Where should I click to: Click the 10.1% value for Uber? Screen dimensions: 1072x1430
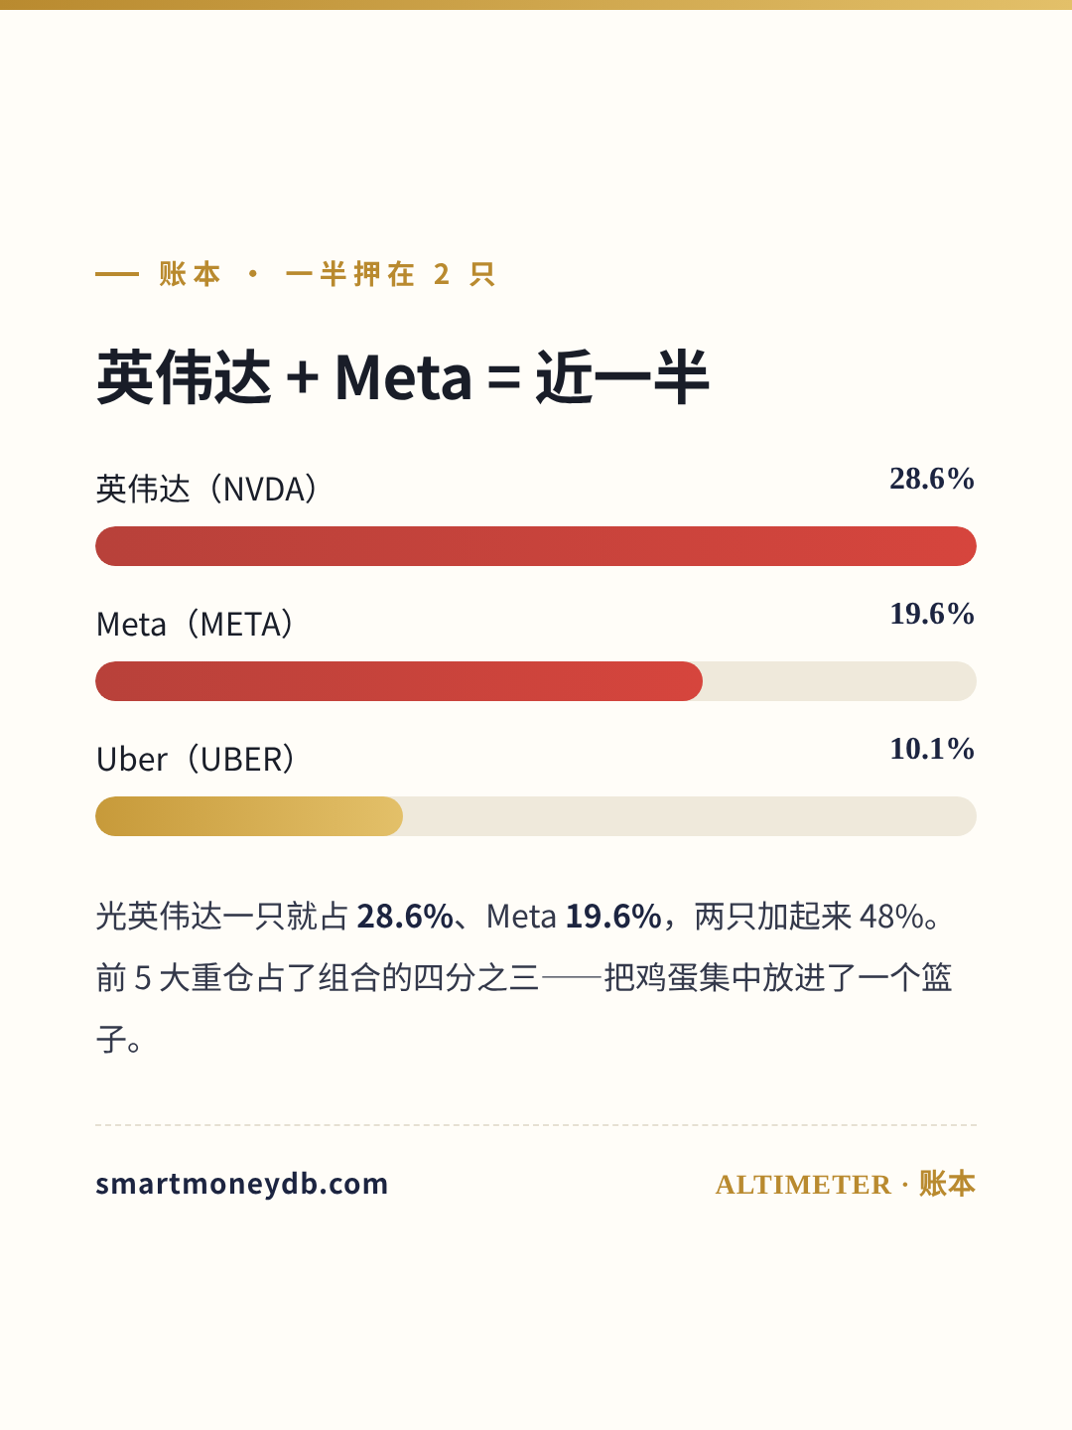(932, 749)
